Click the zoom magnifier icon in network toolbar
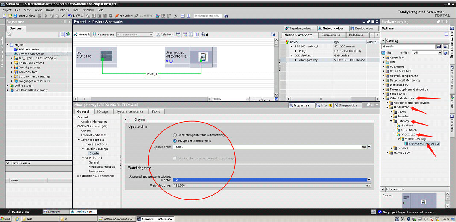 click(203, 34)
